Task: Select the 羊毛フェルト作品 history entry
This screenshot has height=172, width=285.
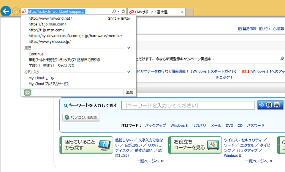Action: tap(64, 60)
